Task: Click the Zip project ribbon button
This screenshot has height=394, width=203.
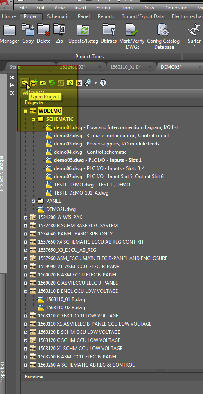Action: coord(59,34)
